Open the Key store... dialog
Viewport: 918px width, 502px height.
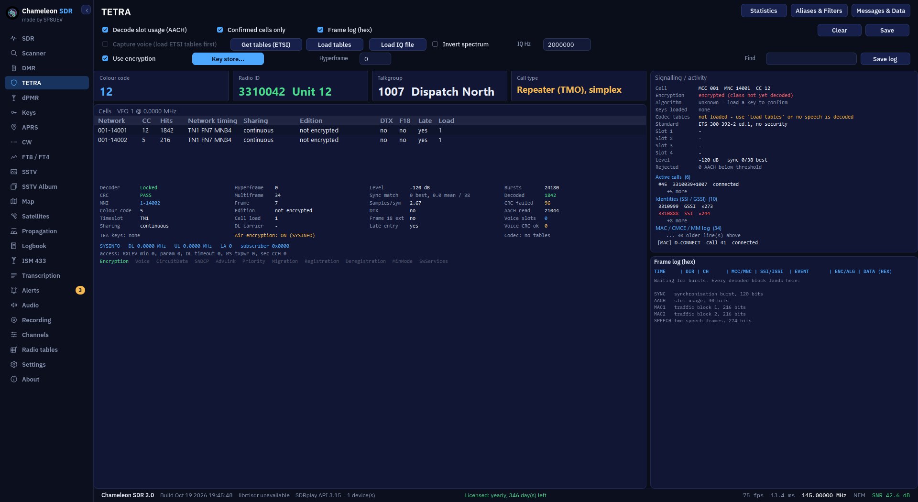228,59
